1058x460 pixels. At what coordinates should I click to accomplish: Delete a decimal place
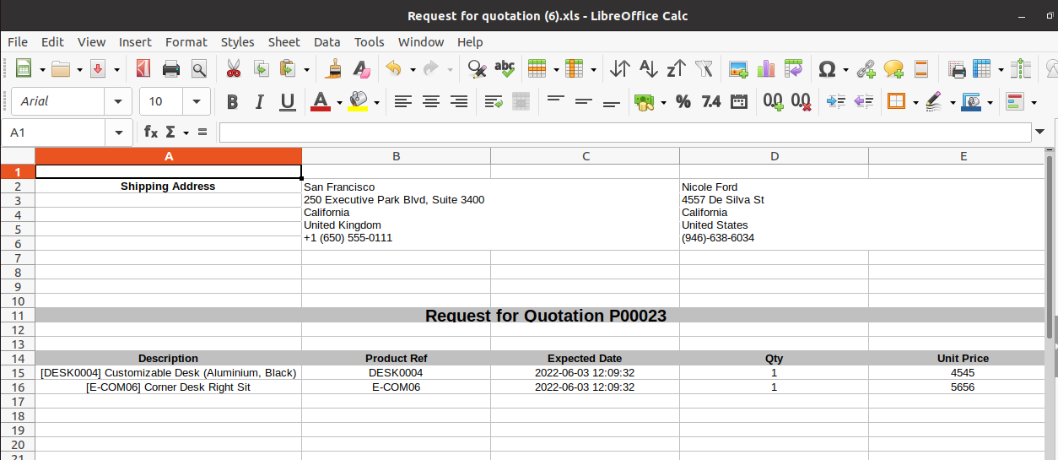[x=802, y=102]
